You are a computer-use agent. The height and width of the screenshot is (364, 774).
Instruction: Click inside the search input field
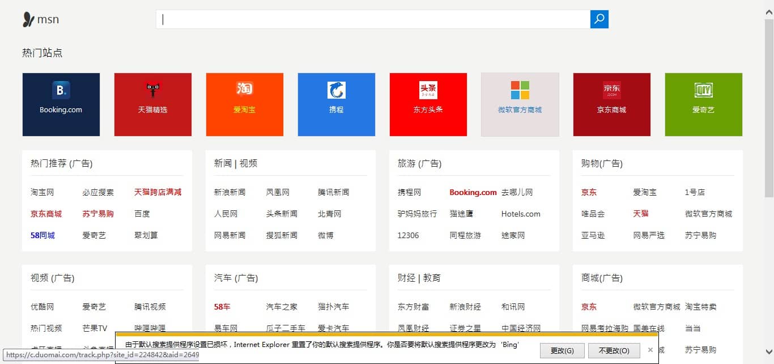tap(374, 19)
